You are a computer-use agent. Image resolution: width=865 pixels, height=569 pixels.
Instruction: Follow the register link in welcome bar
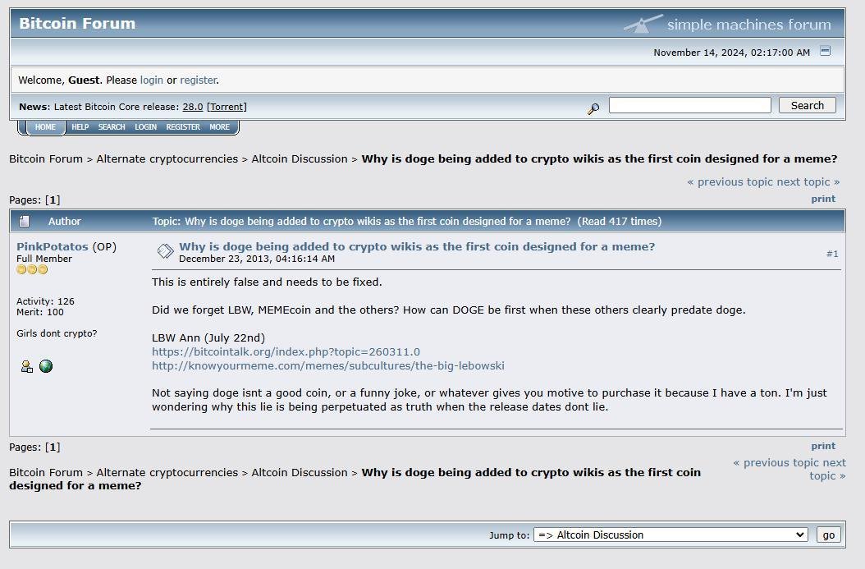(198, 80)
